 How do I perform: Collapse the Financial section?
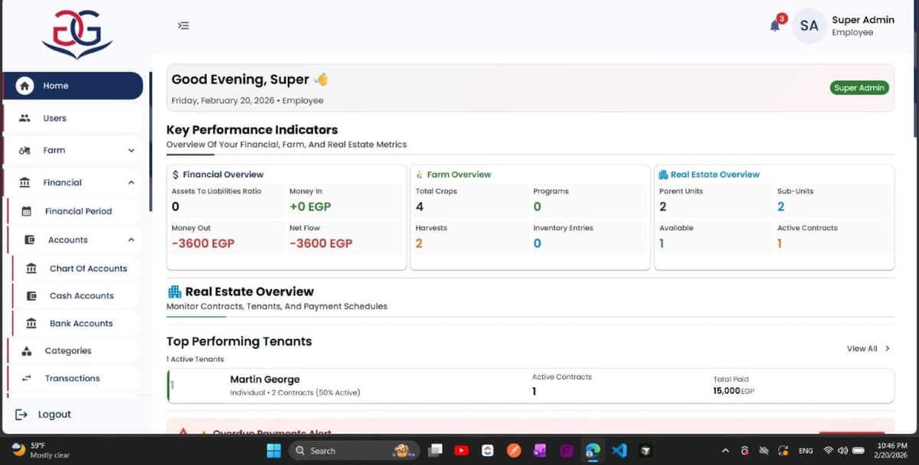pos(130,182)
